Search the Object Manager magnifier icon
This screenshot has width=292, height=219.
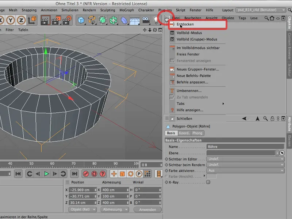click(x=267, y=18)
